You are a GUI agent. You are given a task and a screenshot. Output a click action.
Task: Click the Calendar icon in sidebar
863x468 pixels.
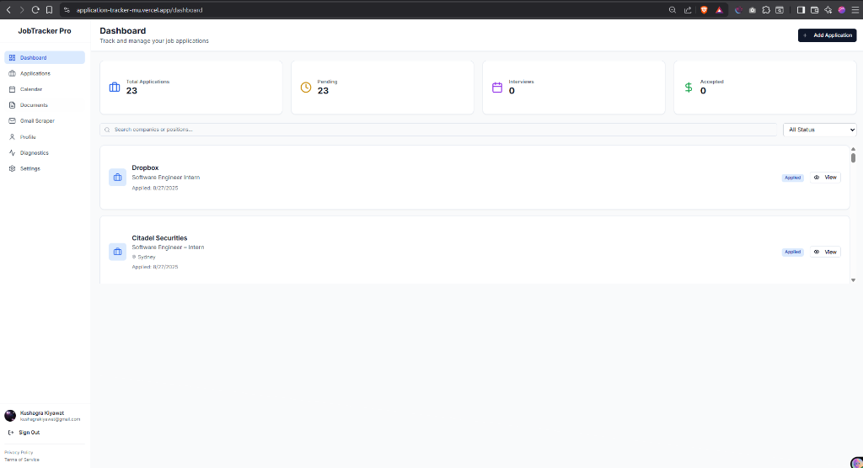(x=12, y=89)
